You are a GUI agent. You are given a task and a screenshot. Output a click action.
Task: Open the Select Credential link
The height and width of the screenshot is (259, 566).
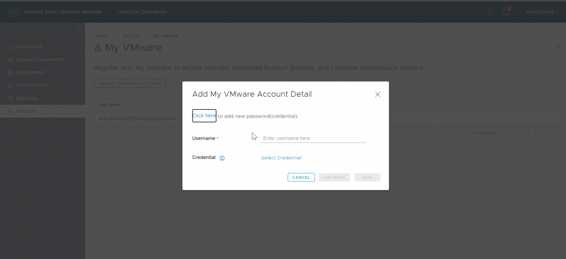click(x=281, y=158)
